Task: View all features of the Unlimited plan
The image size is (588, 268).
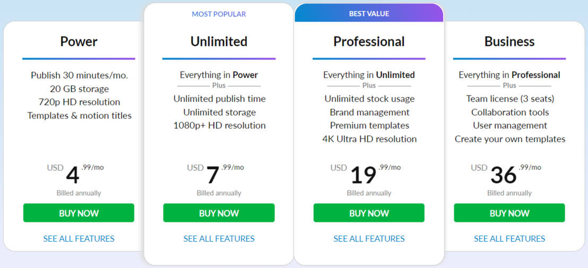Action: 219,239
